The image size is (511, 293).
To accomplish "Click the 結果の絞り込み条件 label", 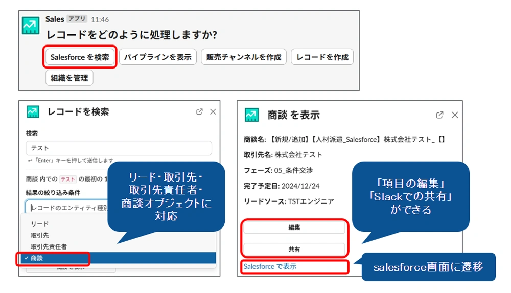I will click(53, 193).
